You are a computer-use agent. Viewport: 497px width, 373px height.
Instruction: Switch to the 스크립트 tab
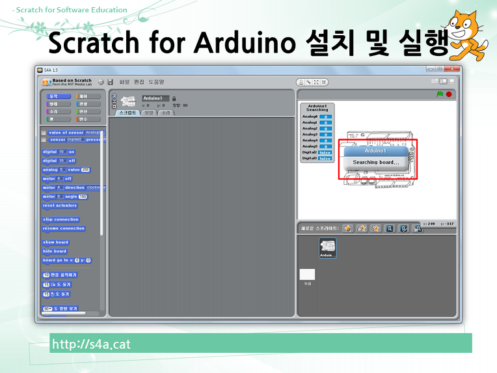coord(128,113)
